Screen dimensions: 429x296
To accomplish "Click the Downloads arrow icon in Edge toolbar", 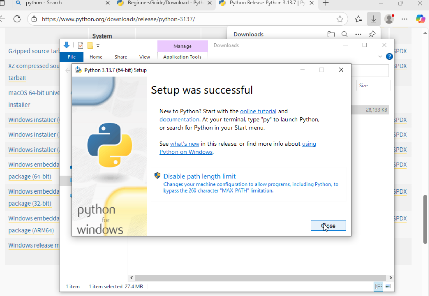I will point(373,19).
